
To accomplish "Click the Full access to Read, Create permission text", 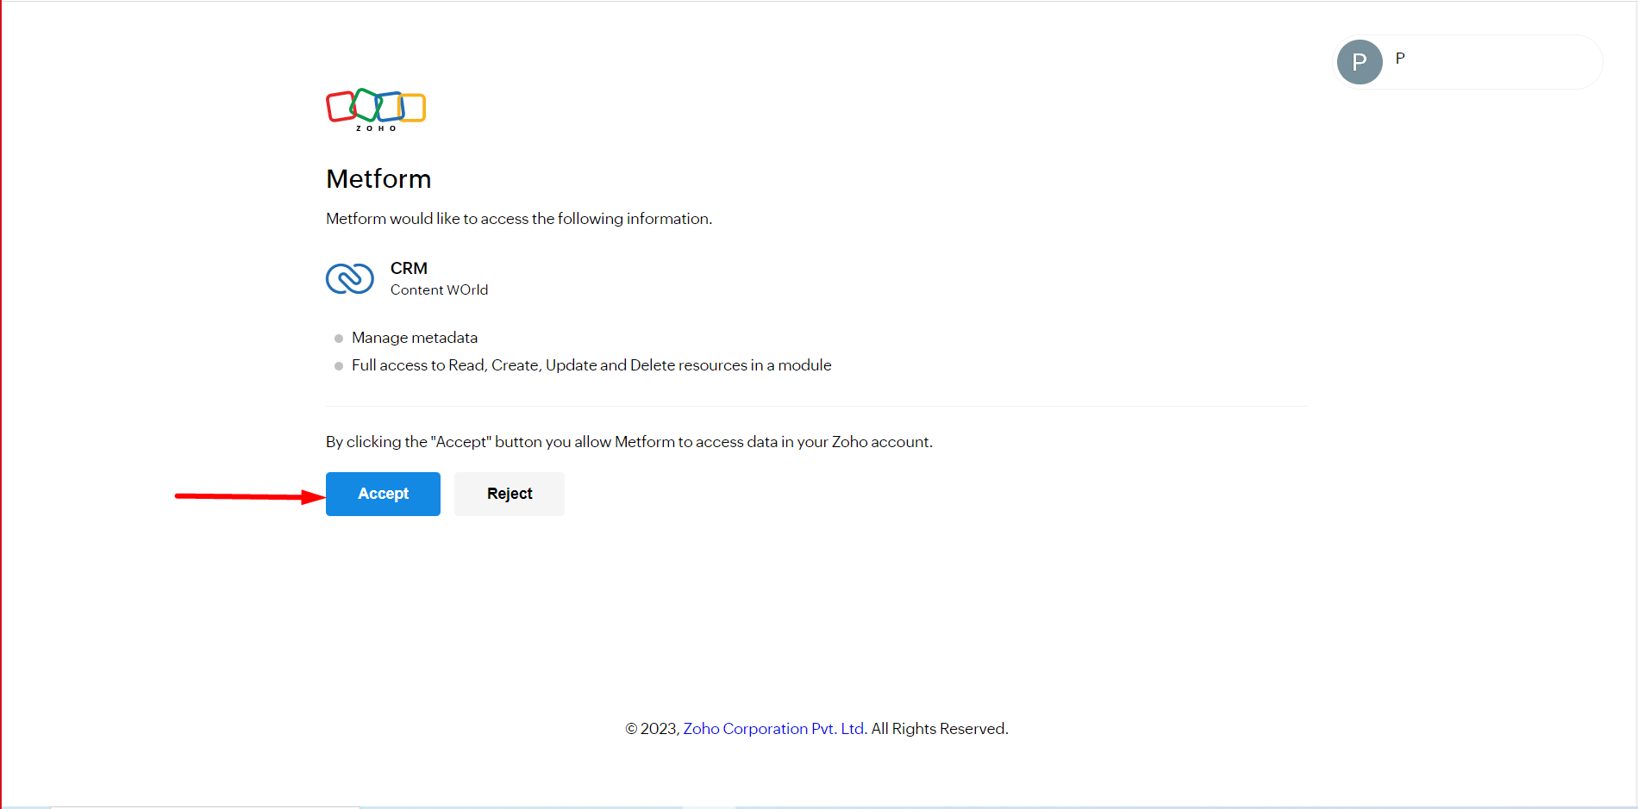I will [x=591, y=365].
